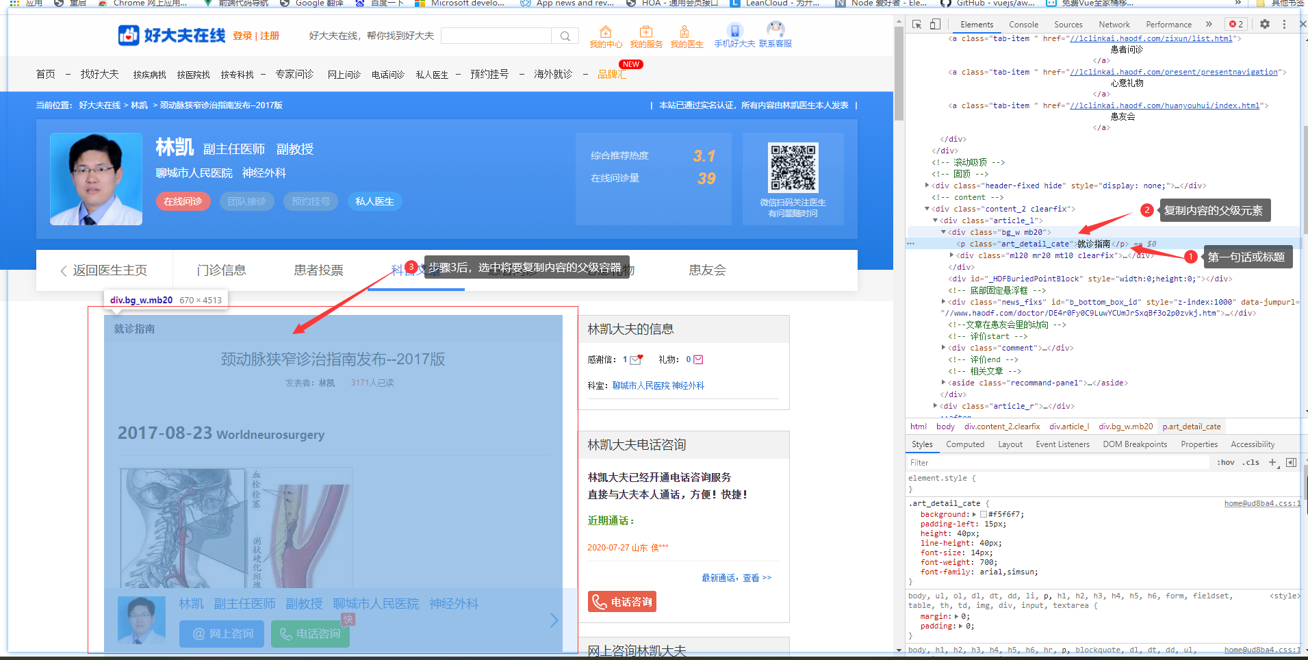The height and width of the screenshot is (660, 1308).
Task: Click the red error count badge
Action: [1235, 24]
